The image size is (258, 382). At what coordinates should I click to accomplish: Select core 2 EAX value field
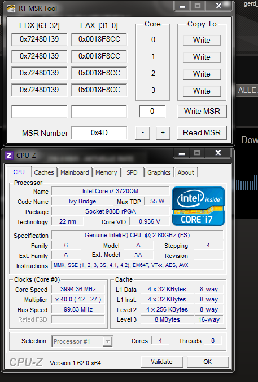pos(99,73)
